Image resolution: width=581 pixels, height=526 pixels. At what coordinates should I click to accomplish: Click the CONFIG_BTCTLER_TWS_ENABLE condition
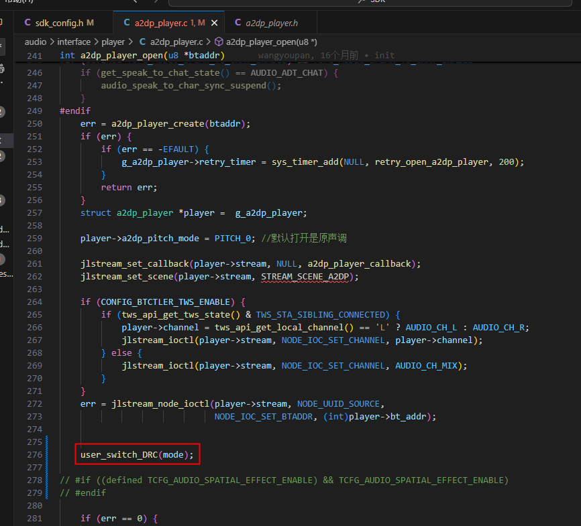[x=165, y=302]
